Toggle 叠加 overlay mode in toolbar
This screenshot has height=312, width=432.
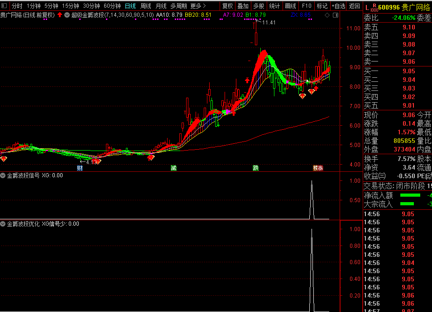(243, 6)
